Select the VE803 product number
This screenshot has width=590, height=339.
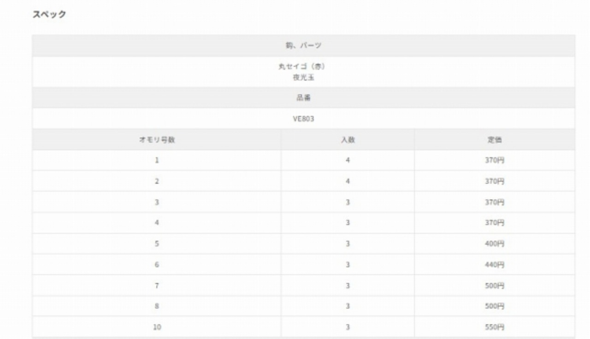tap(303, 119)
